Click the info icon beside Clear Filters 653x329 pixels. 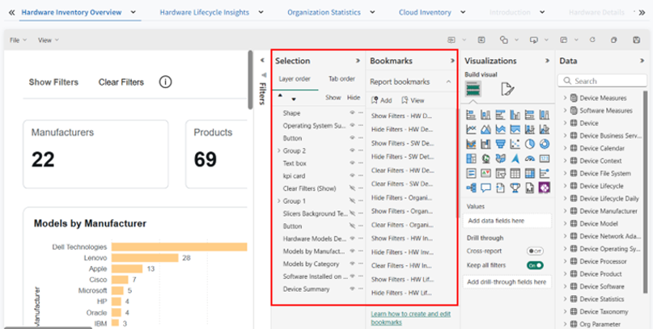click(x=165, y=82)
